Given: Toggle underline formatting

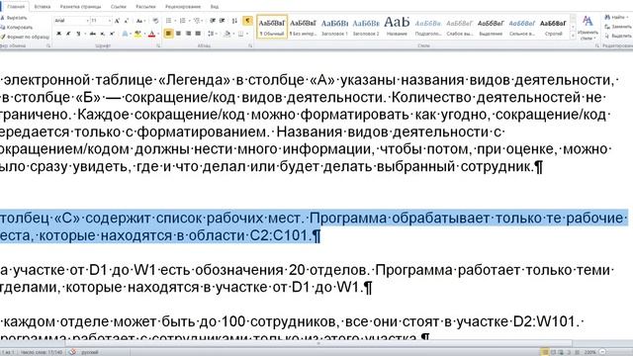Looking at the screenshot, I should click(x=79, y=34).
